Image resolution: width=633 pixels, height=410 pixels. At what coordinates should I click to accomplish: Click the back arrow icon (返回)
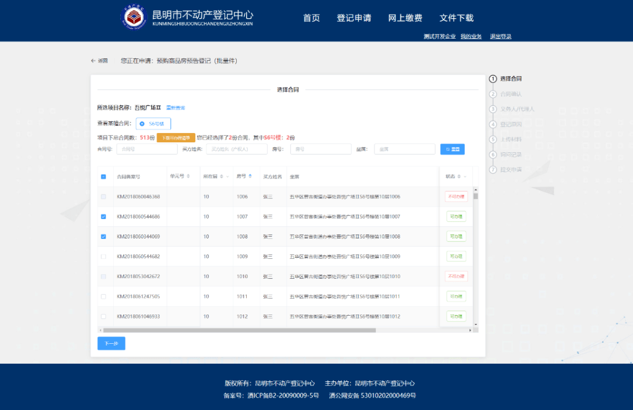[x=93, y=61]
